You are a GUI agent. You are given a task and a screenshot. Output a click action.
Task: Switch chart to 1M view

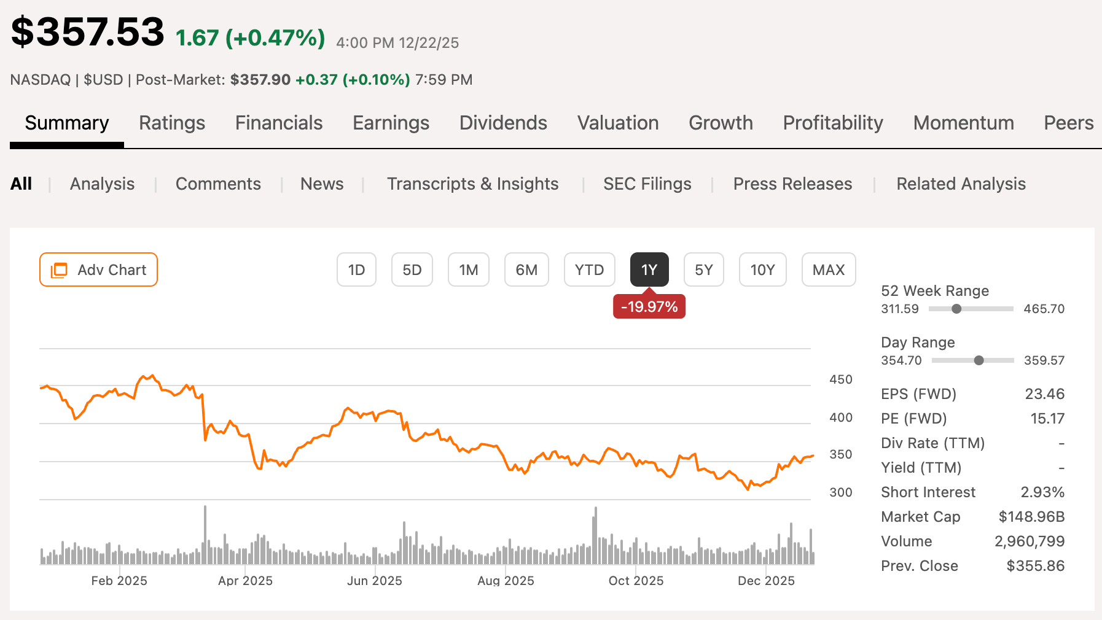pyautogui.click(x=468, y=269)
